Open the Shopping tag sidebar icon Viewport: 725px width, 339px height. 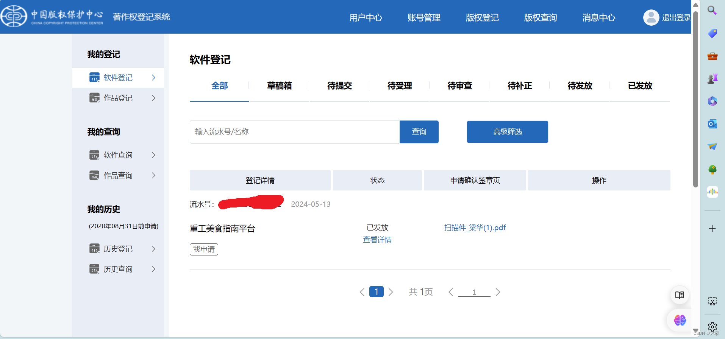coord(712,33)
